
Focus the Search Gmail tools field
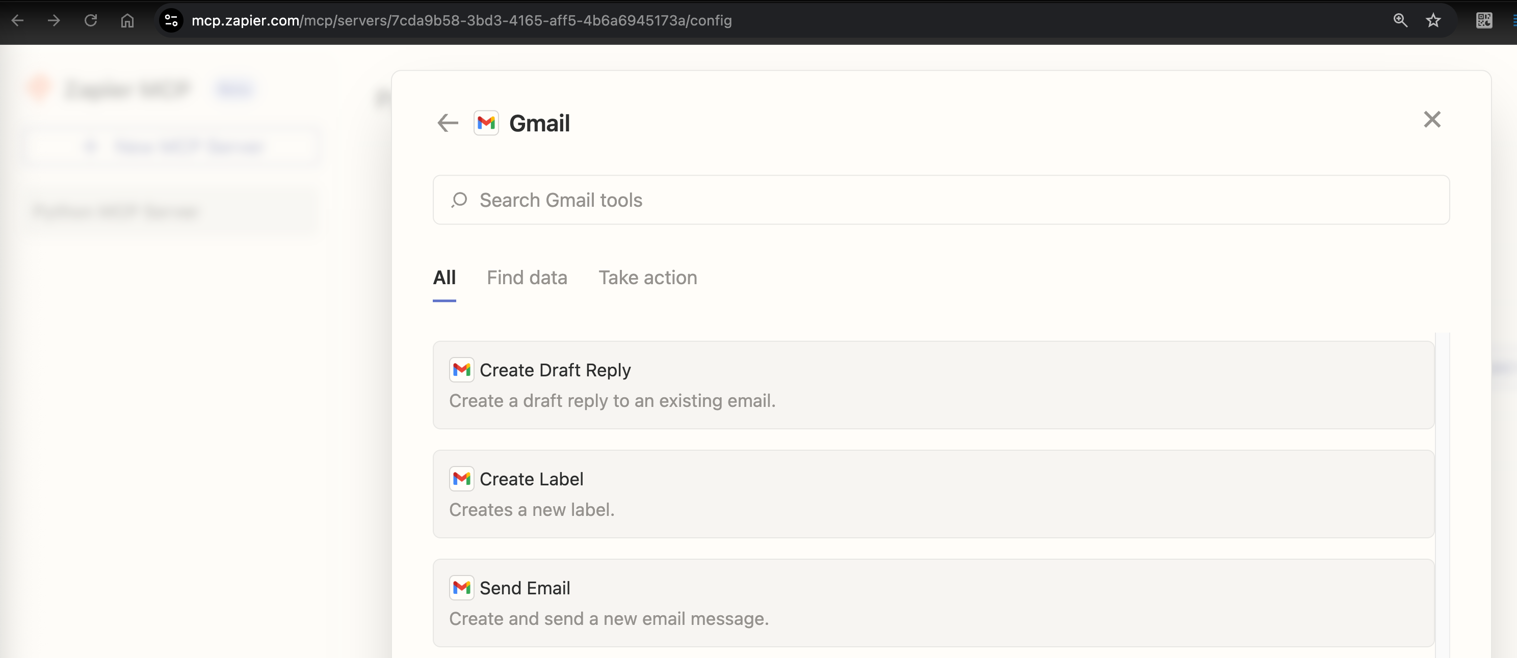(941, 200)
